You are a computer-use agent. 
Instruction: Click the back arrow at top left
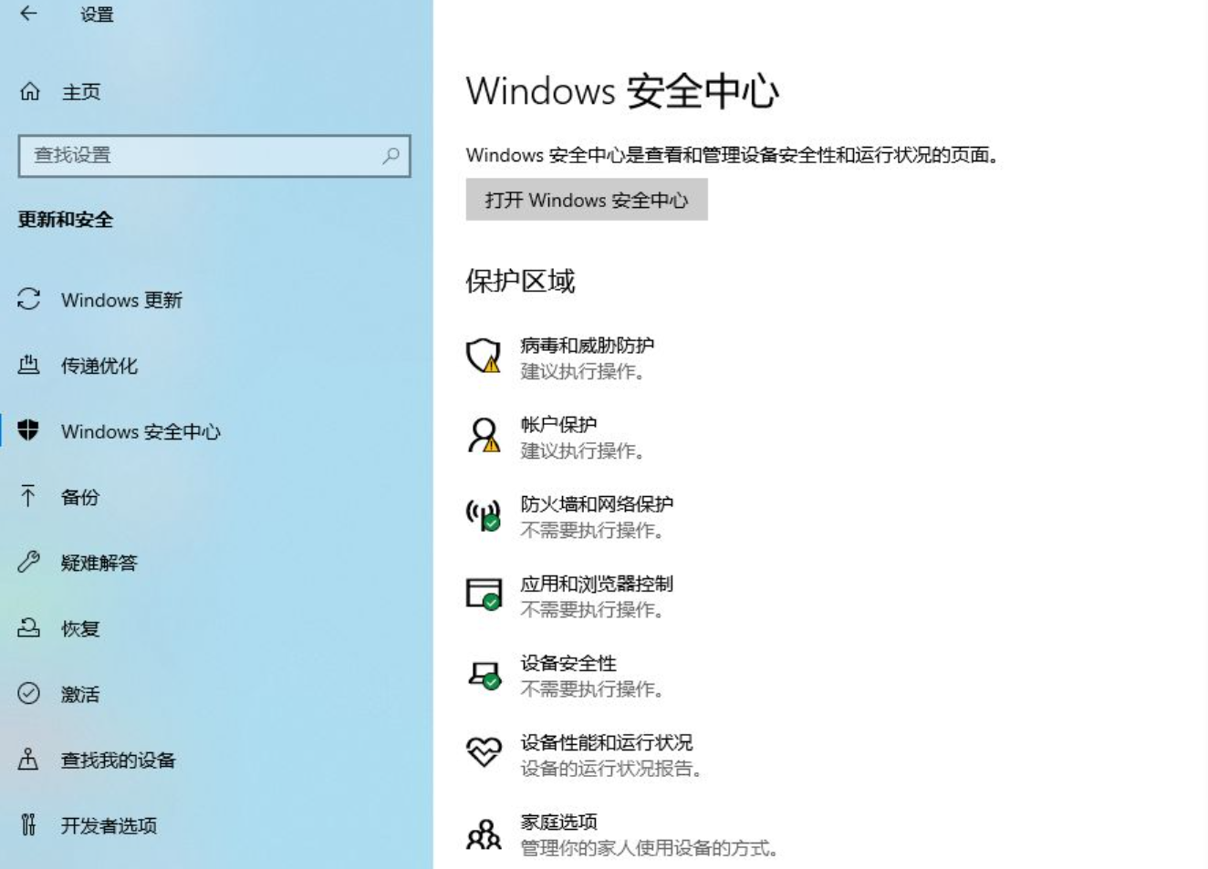click(26, 14)
